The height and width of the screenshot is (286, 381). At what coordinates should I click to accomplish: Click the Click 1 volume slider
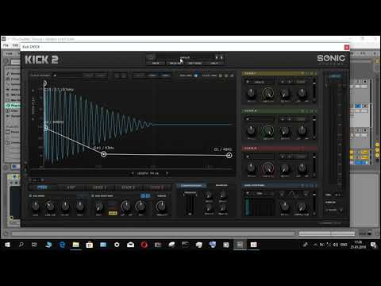[314, 90]
